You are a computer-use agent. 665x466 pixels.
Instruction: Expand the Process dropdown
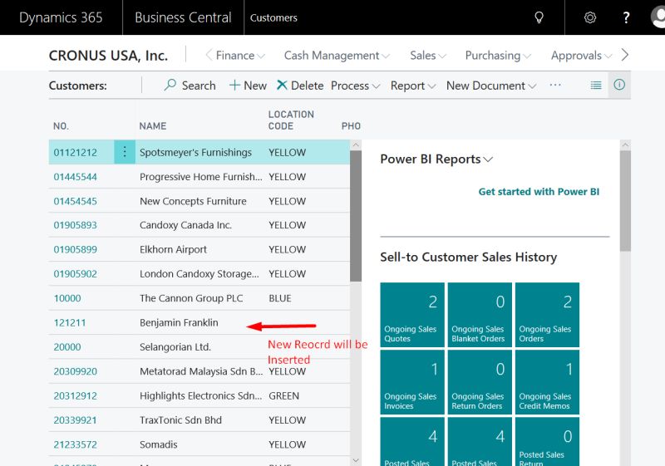(x=355, y=86)
